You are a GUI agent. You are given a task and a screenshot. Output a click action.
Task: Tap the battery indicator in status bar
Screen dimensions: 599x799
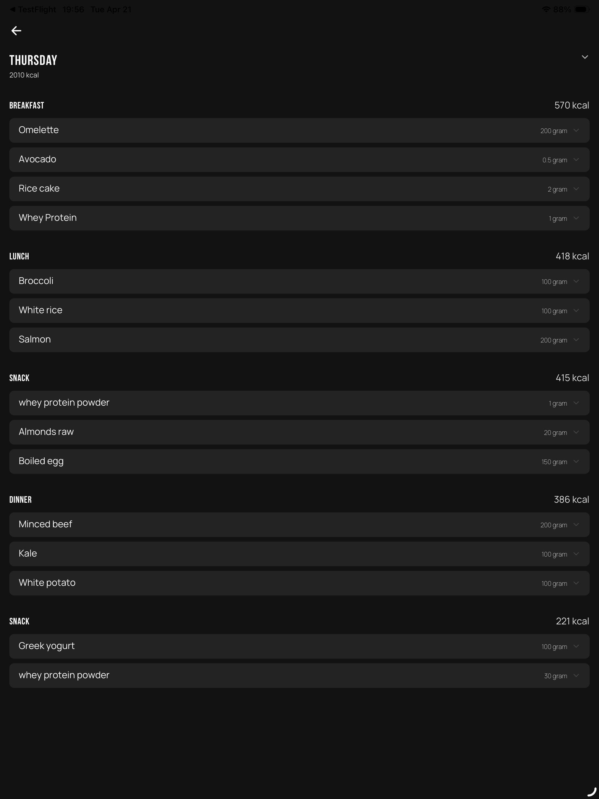click(x=582, y=9)
